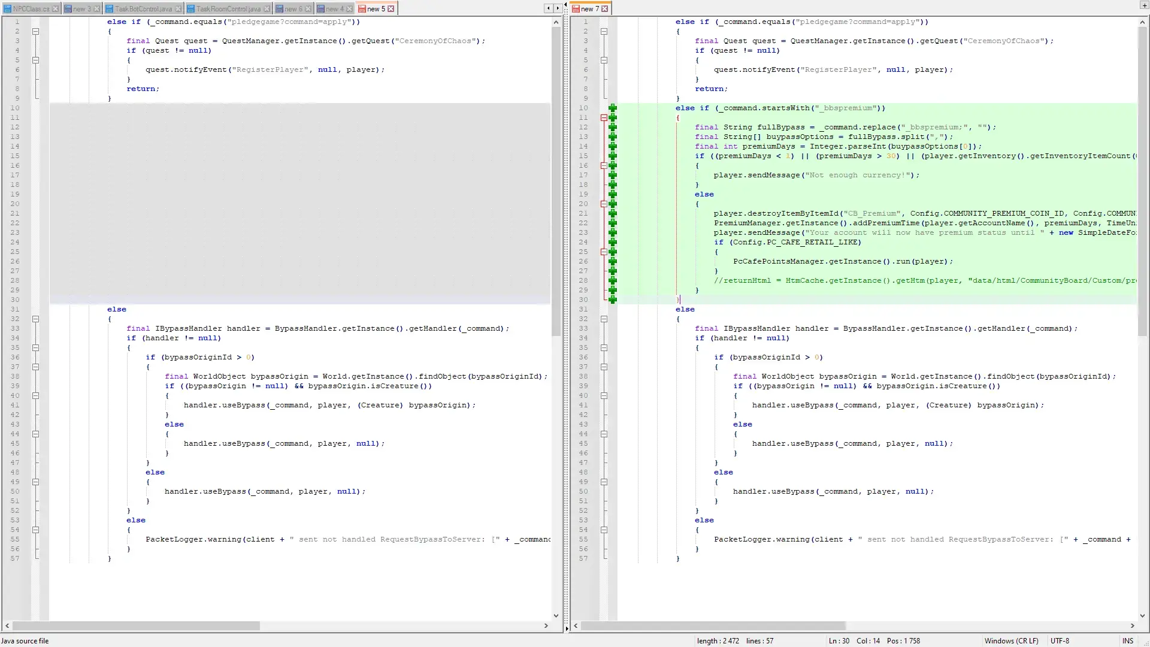Close the new 7 tab
This screenshot has height=647, width=1150.
604,9
